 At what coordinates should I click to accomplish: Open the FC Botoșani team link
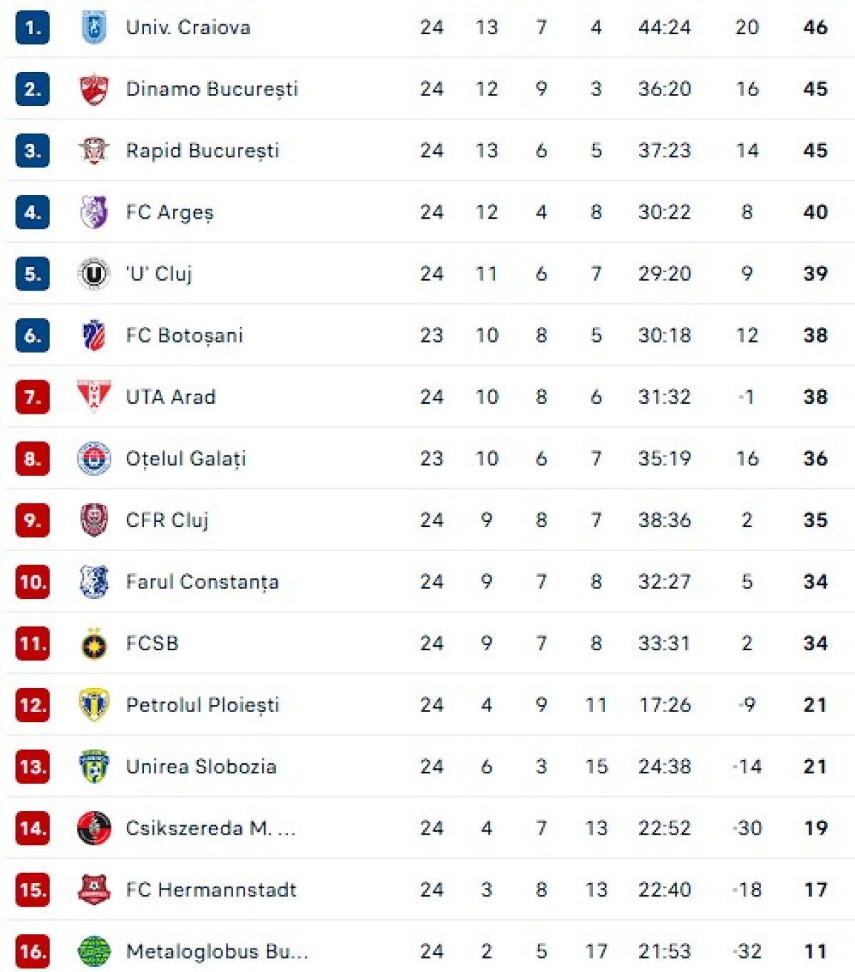click(x=184, y=335)
